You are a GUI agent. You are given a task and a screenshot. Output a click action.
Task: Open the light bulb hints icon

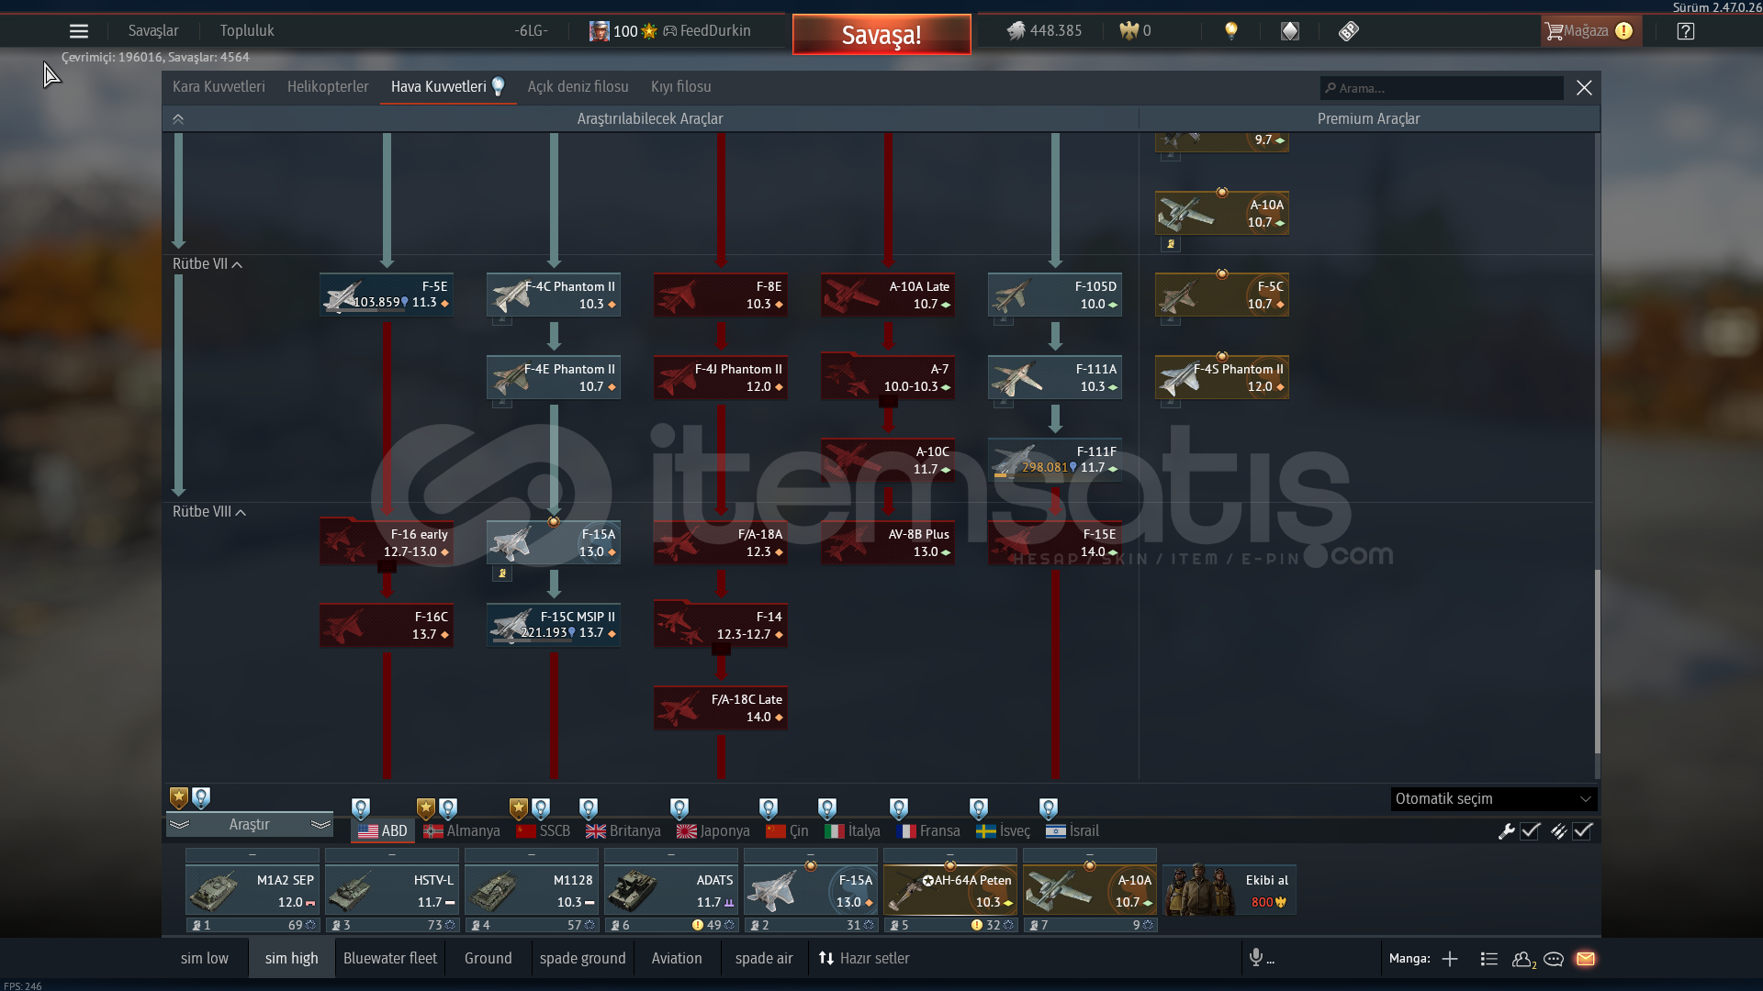1231,31
